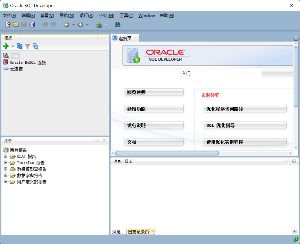300x244 pixels.
Task: Open dropdown arrow next to new connection plus
Action: pos(13,46)
